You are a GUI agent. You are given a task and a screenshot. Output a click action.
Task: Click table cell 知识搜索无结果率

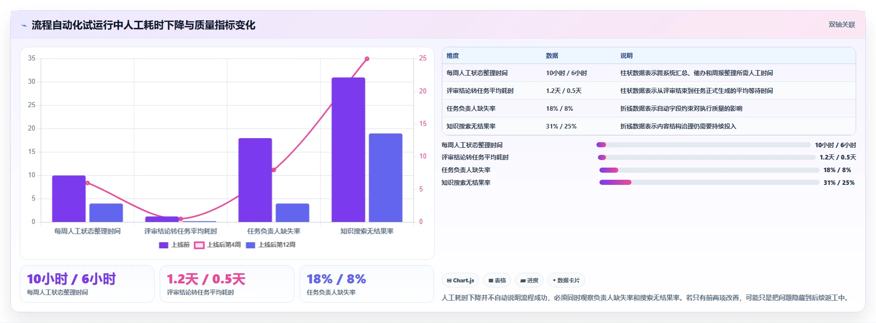point(471,126)
